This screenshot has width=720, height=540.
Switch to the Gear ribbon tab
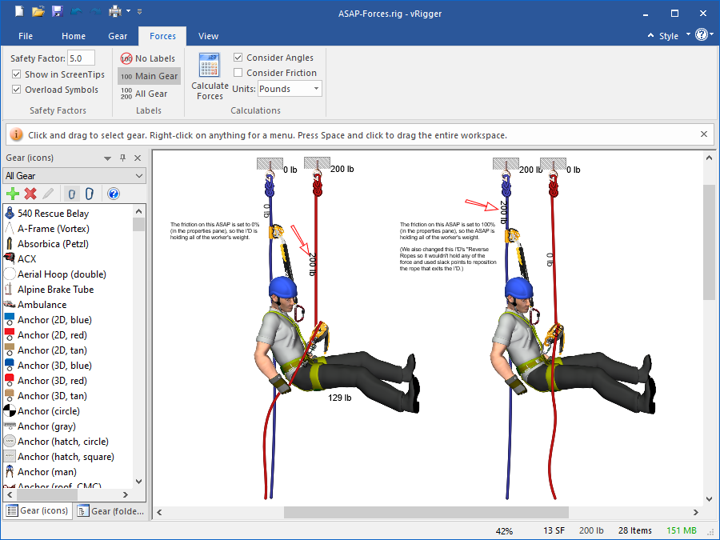pos(118,36)
